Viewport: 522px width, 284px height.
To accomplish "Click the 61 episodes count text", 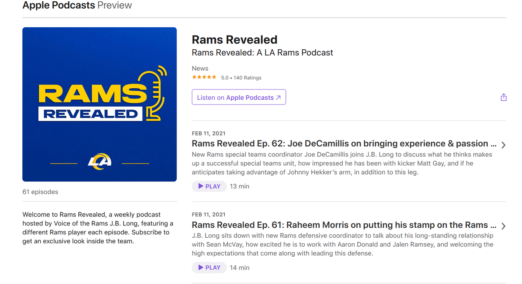I will 40,192.
